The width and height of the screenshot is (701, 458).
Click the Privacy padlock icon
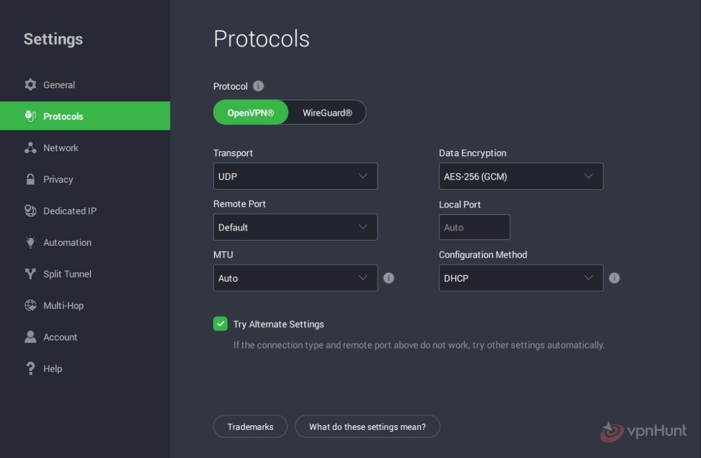(x=30, y=179)
